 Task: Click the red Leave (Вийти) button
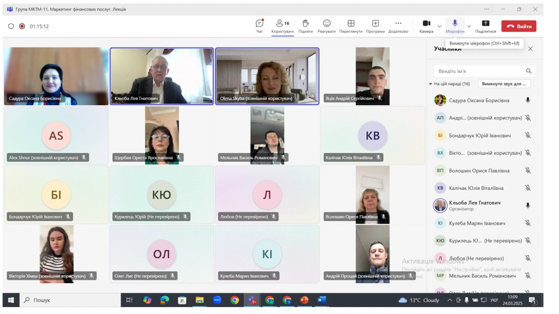518,27
